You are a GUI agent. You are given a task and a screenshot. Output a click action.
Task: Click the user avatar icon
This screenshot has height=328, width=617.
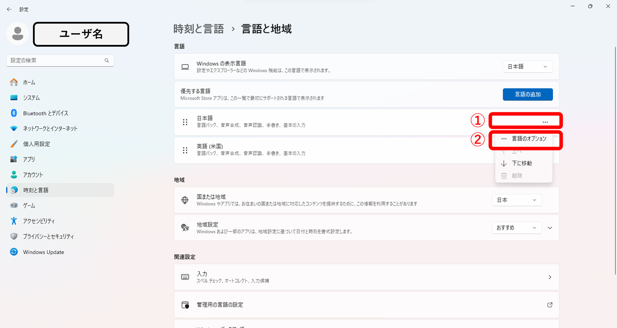click(x=18, y=33)
